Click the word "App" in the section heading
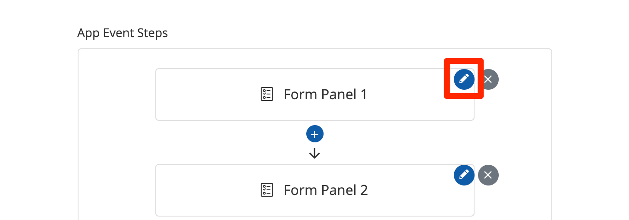The image size is (629, 220). click(88, 33)
